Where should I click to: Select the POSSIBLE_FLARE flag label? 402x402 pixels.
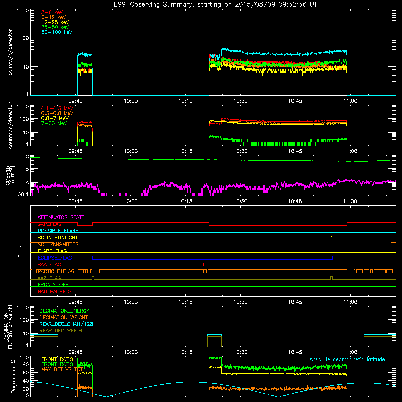click(58, 231)
